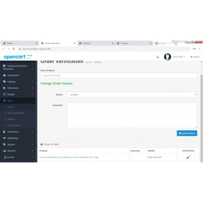The height and width of the screenshot is (203, 203).
Task: Open the flask icon in the header
Action: click(x=158, y=57)
